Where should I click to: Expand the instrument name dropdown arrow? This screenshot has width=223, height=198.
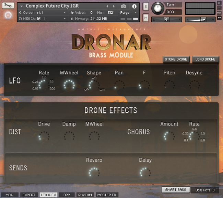coord(22,6)
